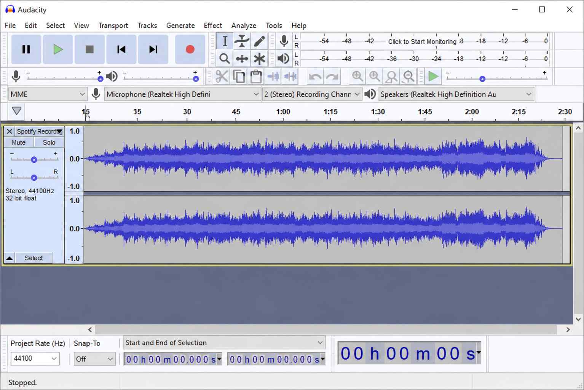The height and width of the screenshot is (390, 584).
Task: Click the recording meter microphone icon
Action: [x=284, y=41]
